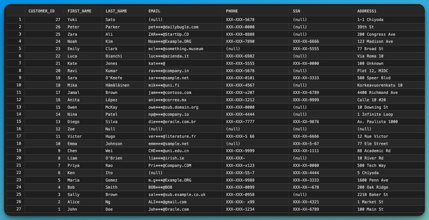
Task: Select the first name cell Yuki
Action: (x=72, y=20)
